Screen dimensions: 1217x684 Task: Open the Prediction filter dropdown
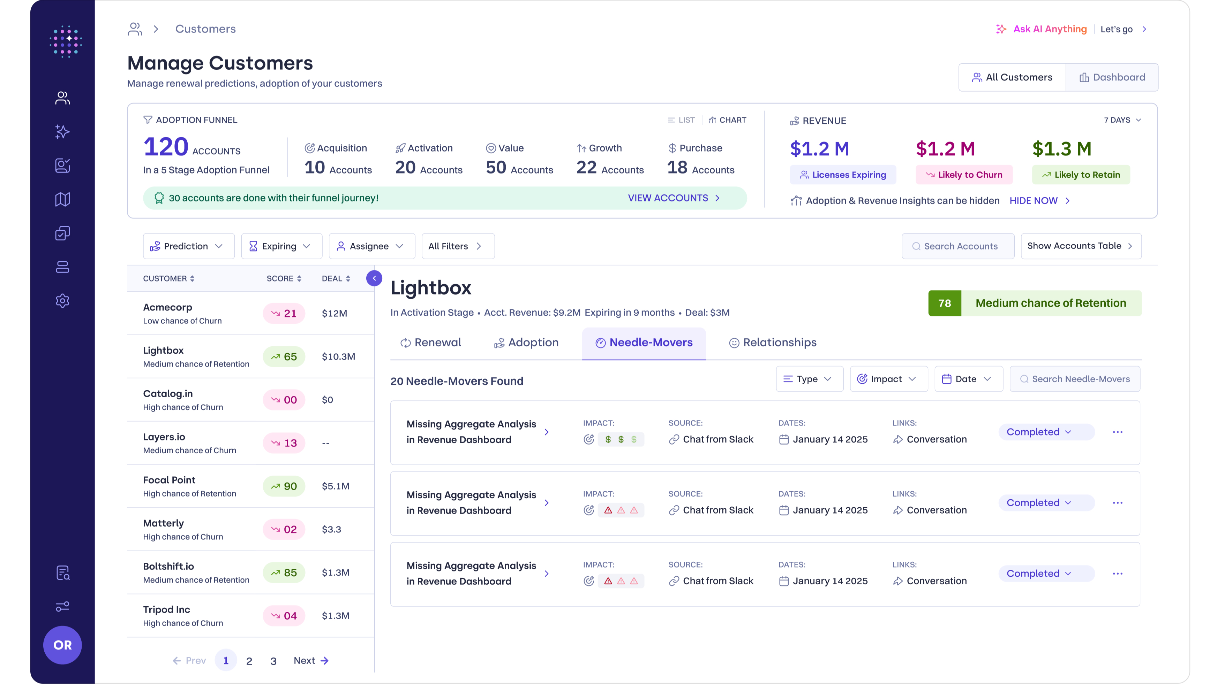(188, 246)
